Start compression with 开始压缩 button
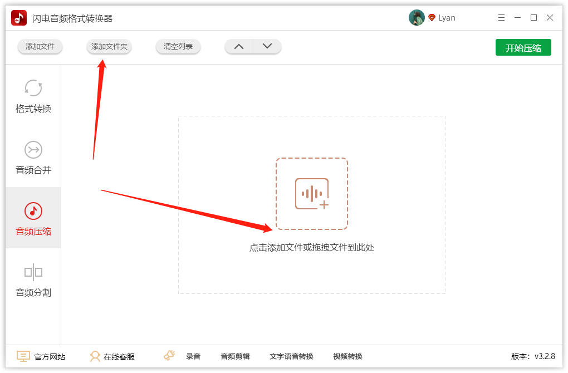This screenshot has height=373, width=568. (x=523, y=48)
